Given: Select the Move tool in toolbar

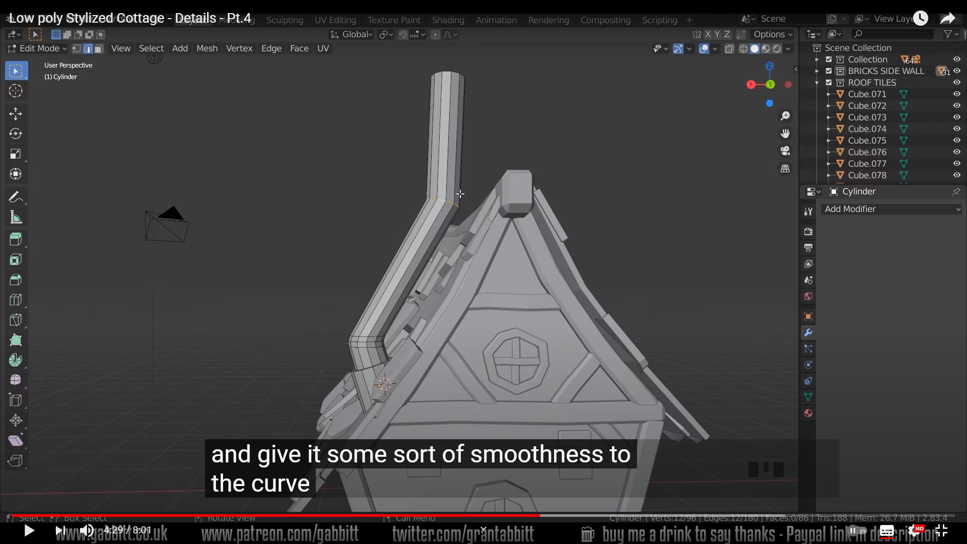Looking at the screenshot, I should (x=16, y=113).
